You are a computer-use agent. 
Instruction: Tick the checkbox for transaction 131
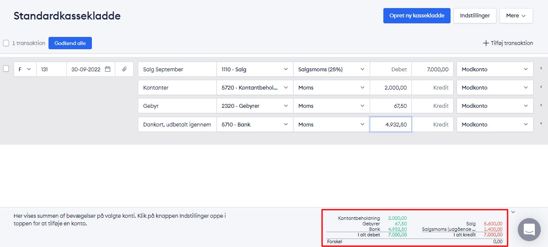point(6,69)
